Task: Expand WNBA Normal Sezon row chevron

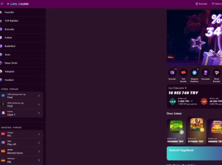Action: (x=39, y=151)
